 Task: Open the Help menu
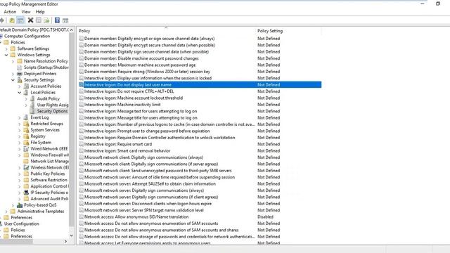(40, 12)
